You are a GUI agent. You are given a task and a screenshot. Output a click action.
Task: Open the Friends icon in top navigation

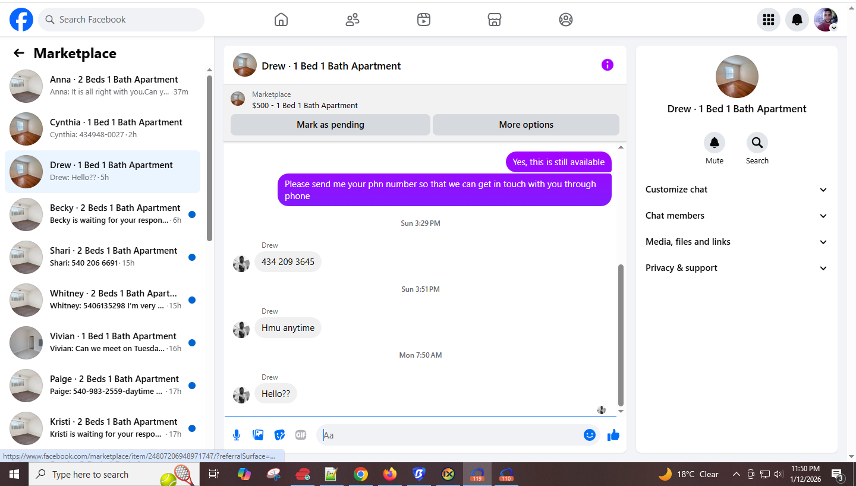coord(353,20)
